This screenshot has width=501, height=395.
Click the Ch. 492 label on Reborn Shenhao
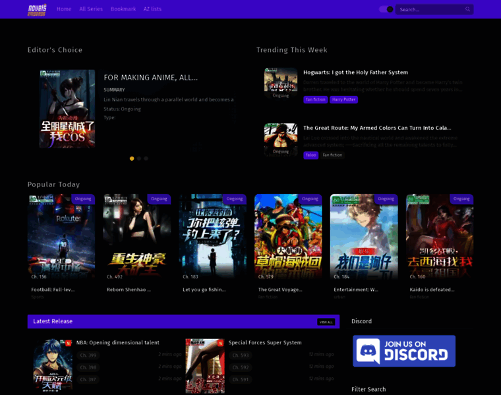[115, 277]
